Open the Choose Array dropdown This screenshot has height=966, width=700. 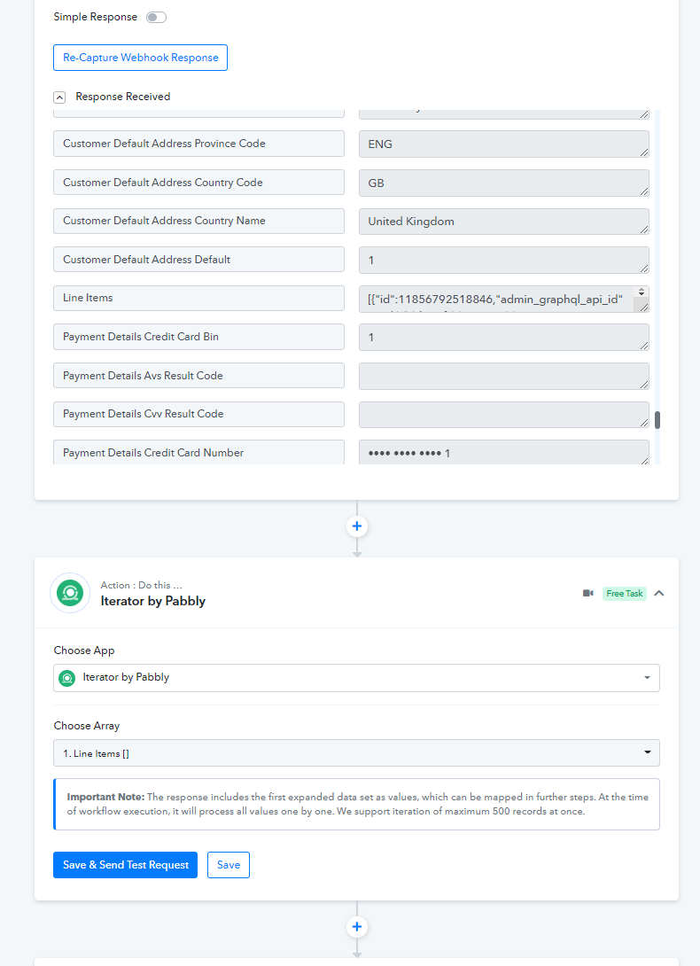click(356, 752)
